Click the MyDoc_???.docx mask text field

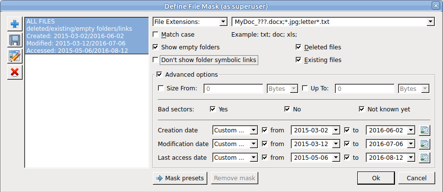coord(329,21)
